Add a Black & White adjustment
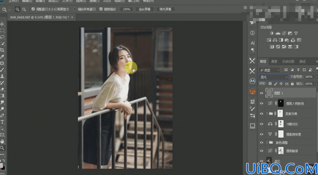 (281, 40)
